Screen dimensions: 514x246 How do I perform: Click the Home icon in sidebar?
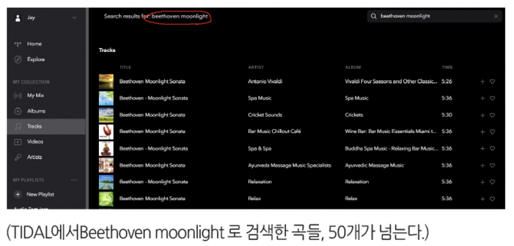click(x=18, y=44)
